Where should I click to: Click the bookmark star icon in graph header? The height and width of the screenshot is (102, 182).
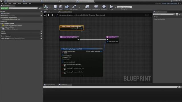45,15
